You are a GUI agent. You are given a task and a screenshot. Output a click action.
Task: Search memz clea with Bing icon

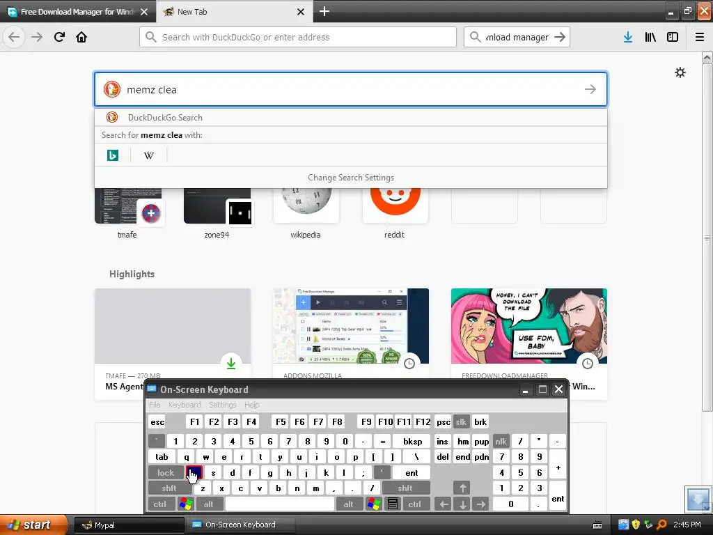[112, 155]
